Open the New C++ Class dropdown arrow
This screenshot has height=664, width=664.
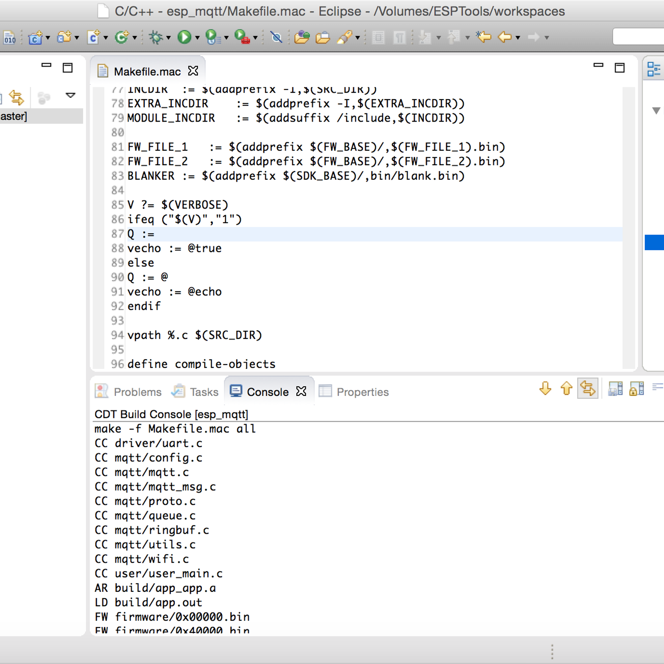pyautogui.click(x=134, y=38)
